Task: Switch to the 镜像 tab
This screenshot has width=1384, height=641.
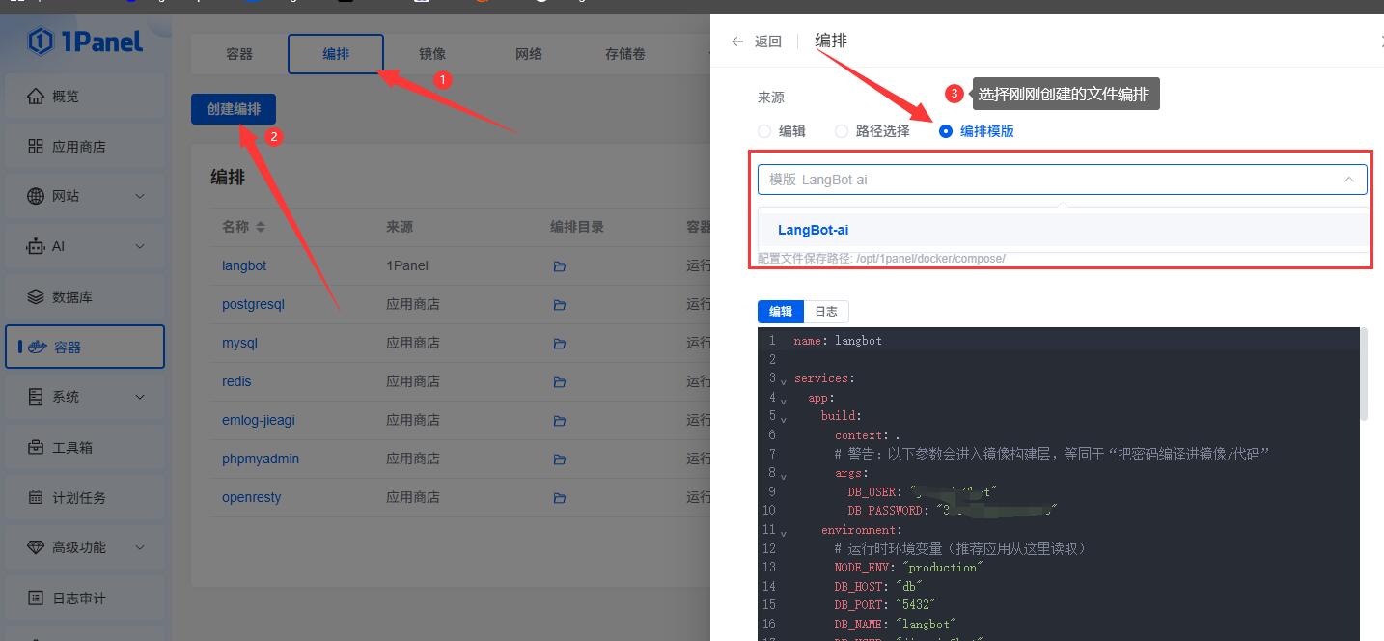Action: click(x=432, y=54)
